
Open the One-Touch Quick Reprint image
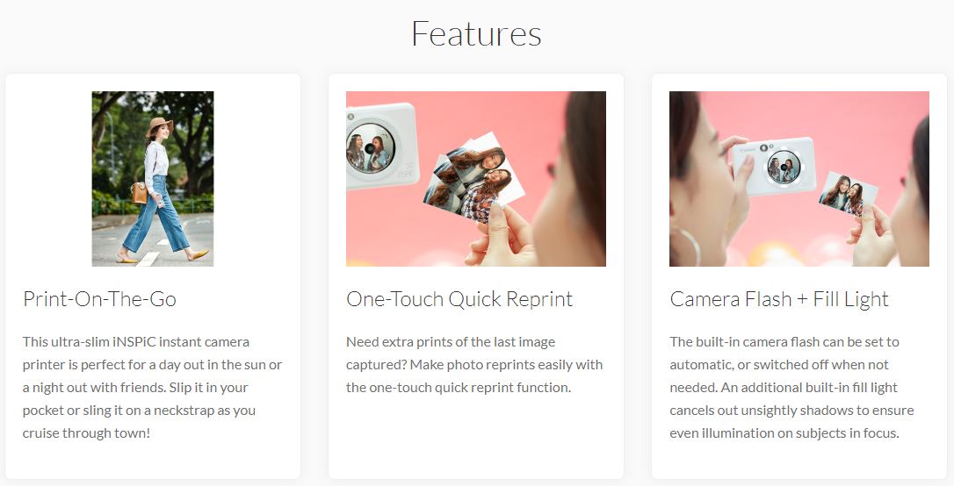click(476, 179)
